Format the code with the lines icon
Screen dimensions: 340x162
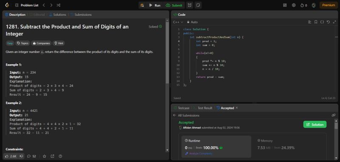309,22
